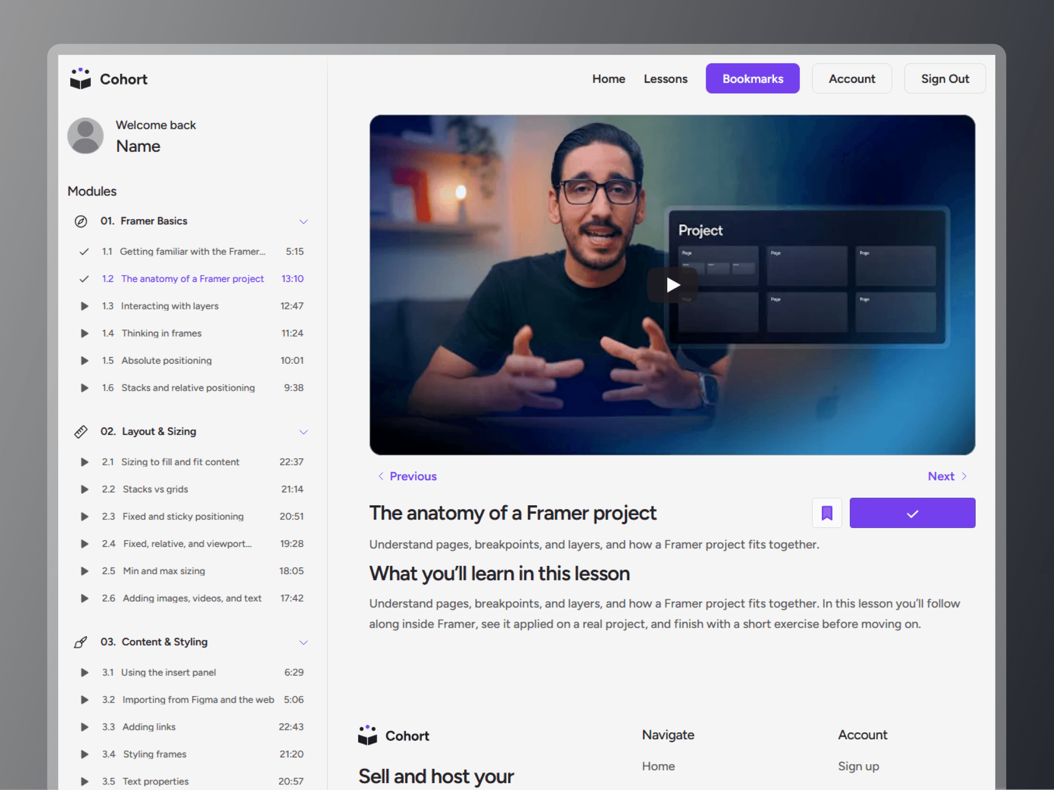Collapse the Framer Basics module chevron

click(303, 222)
